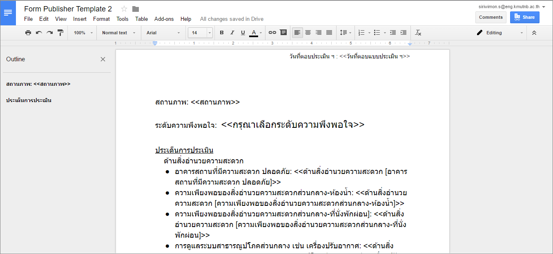This screenshot has width=553, height=254.
Task: Redo the last change
Action: coord(49,33)
